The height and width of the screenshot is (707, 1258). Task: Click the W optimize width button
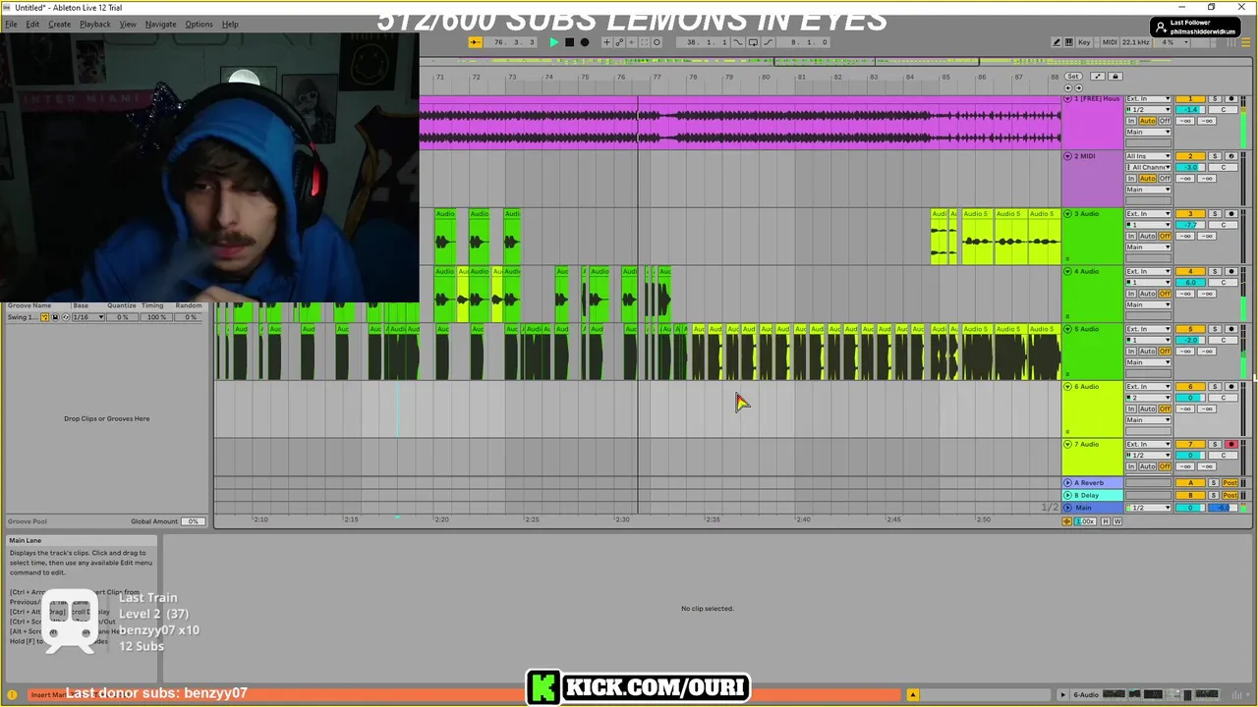coord(1116,521)
